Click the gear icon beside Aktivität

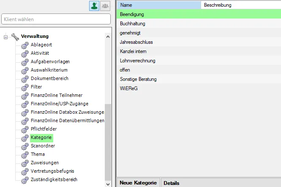coord(25,54)
